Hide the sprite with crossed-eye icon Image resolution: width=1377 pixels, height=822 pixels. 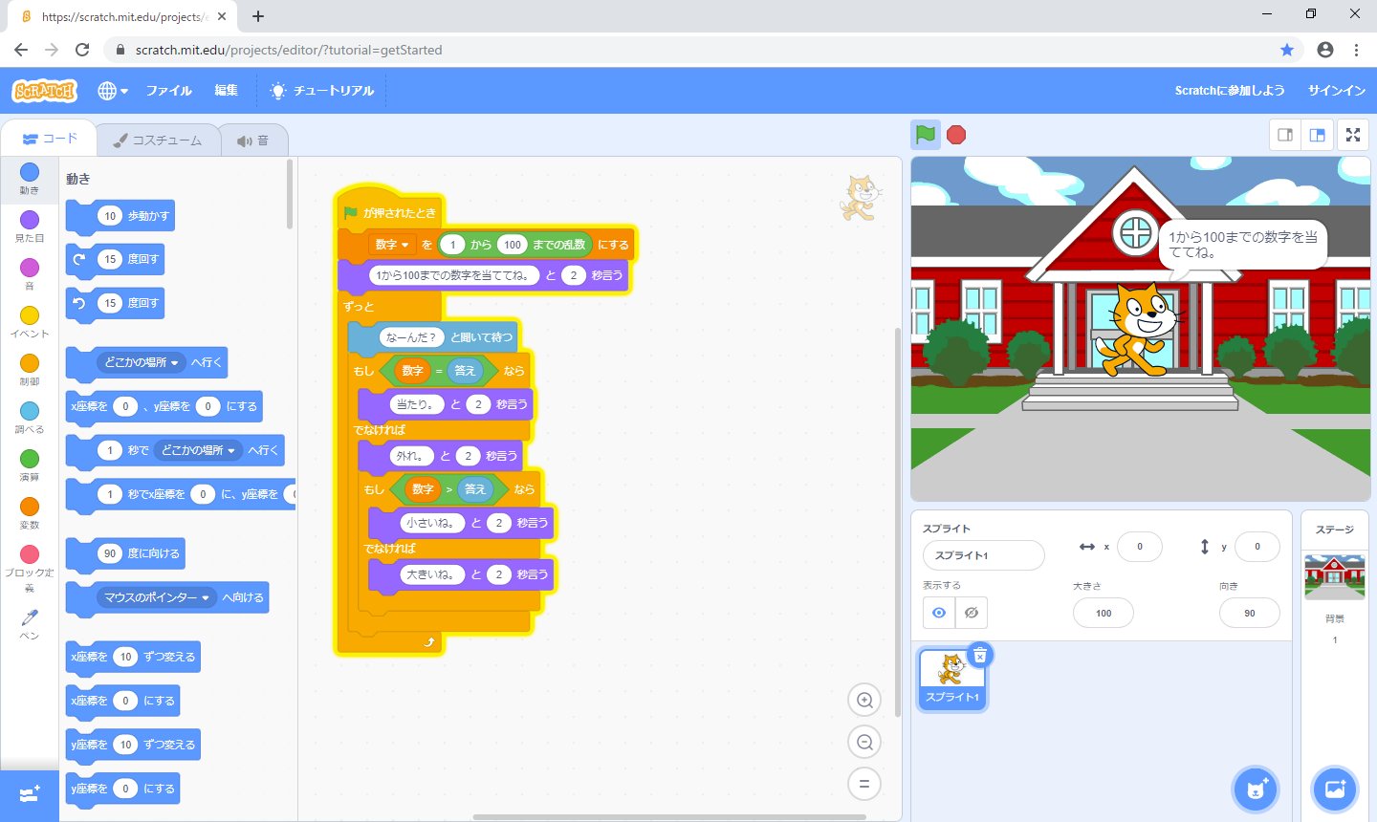pyautogui.click(x=972, y=613)
